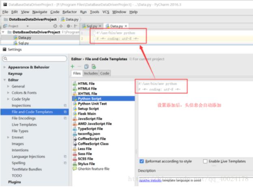Click project-level icon beside Language Injections
This screenshot has height=187, width=253.
65,157
